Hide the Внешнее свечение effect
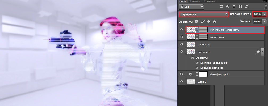 click(x=197, y=68)
